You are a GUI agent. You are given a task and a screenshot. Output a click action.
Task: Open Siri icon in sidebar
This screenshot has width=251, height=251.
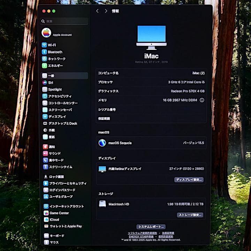pyautogui.click(x=45, y=83)
